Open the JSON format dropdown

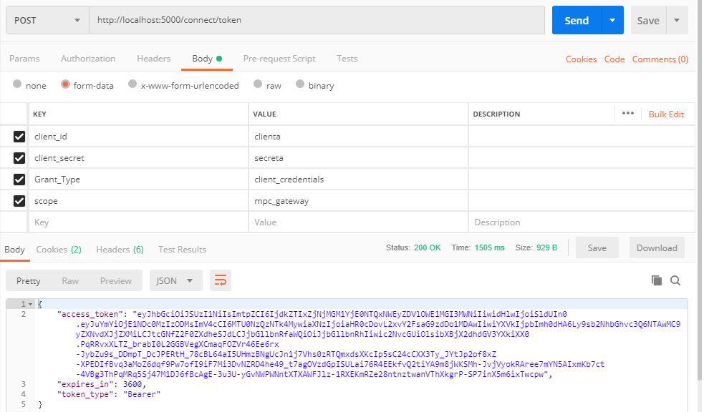tap(175, 280)
